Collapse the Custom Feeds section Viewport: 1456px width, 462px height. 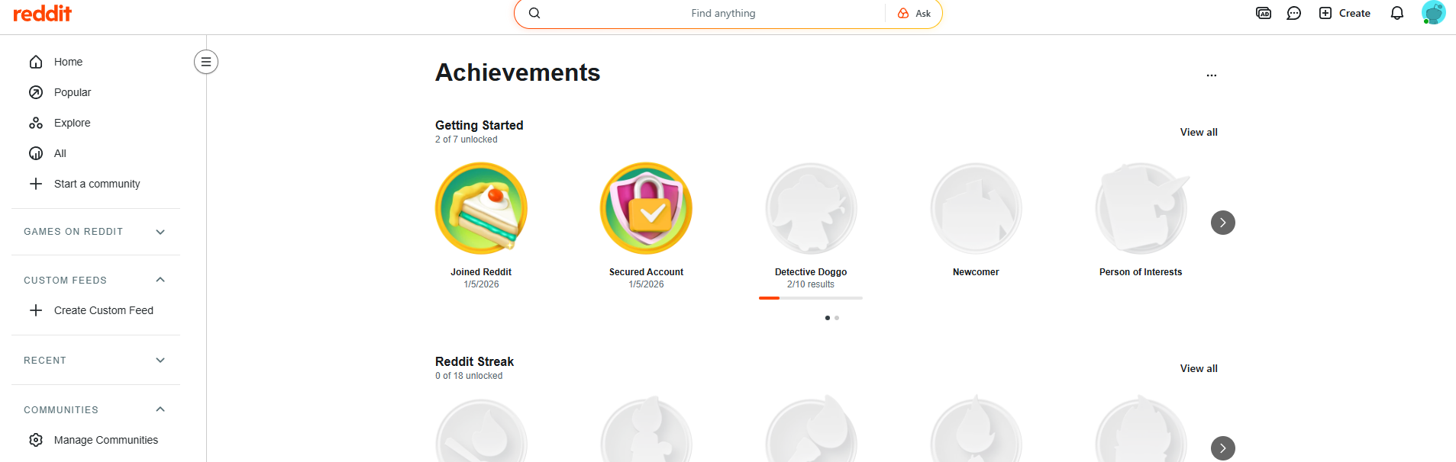click(x=160, y=280)
